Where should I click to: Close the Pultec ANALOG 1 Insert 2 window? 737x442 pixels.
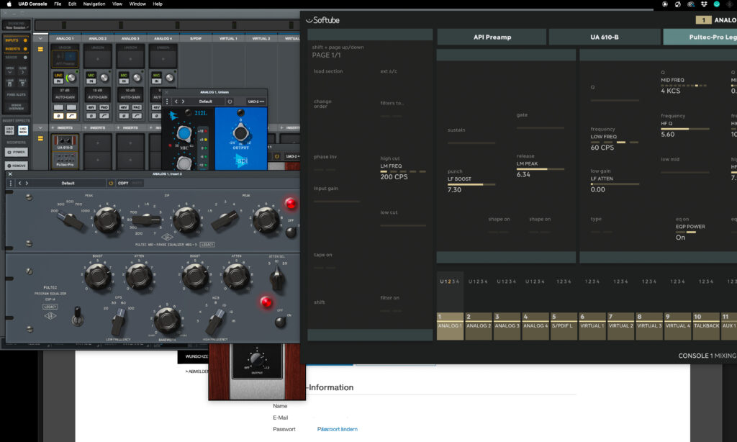point(10,174)
